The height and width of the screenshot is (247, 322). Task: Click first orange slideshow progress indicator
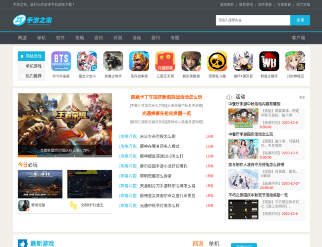coord(27,156)
